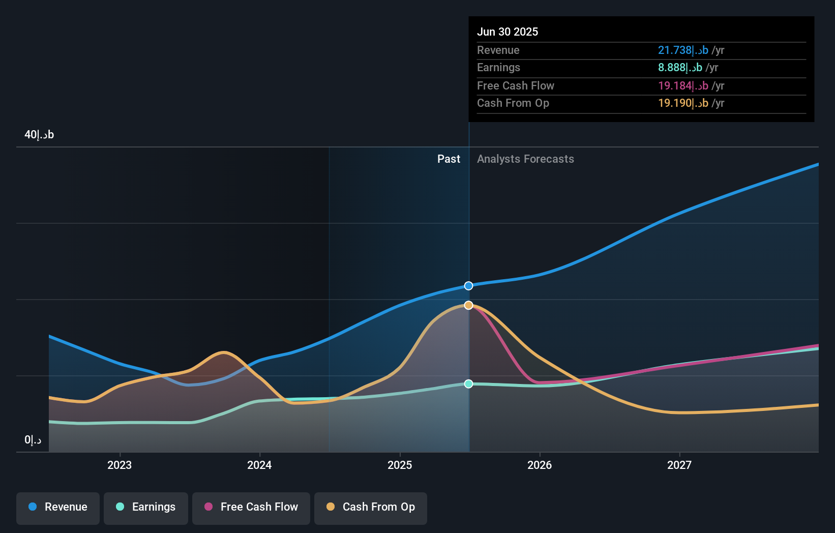Screen dimensions: 835x533
Task: Click the Revenue legend color dot
Action: click(32, 507)
